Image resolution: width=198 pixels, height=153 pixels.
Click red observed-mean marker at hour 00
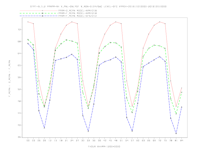click(28, 22)
